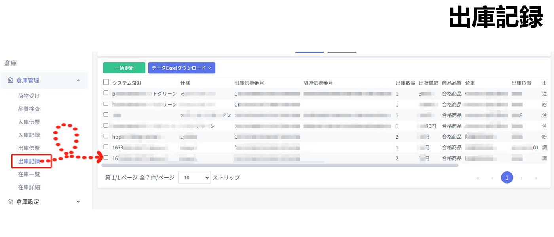This screenshot has height=237, width=554.
Task: Open the 入庫伝票 menu item
Action: pyautogui.click(x=29, y=122)
